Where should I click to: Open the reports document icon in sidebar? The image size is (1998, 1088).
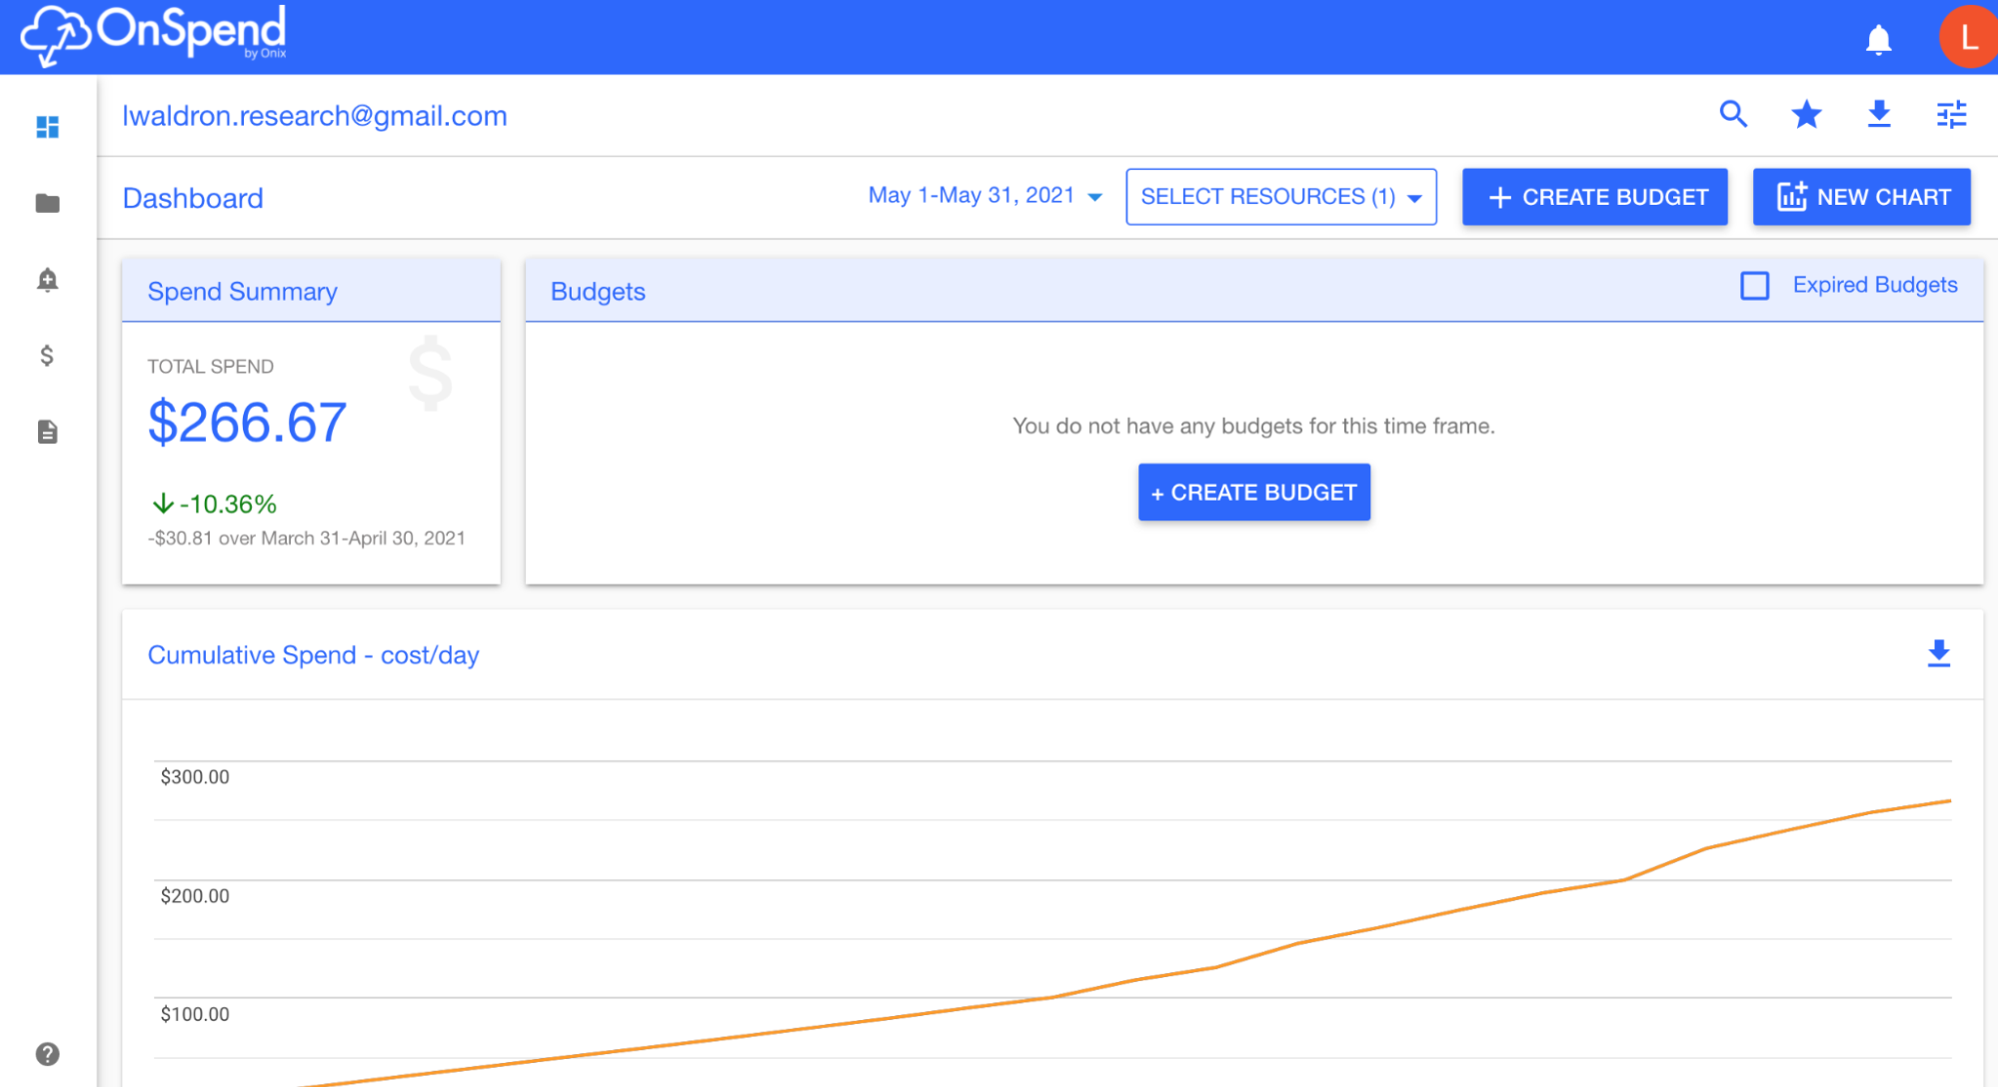(47, 432)
